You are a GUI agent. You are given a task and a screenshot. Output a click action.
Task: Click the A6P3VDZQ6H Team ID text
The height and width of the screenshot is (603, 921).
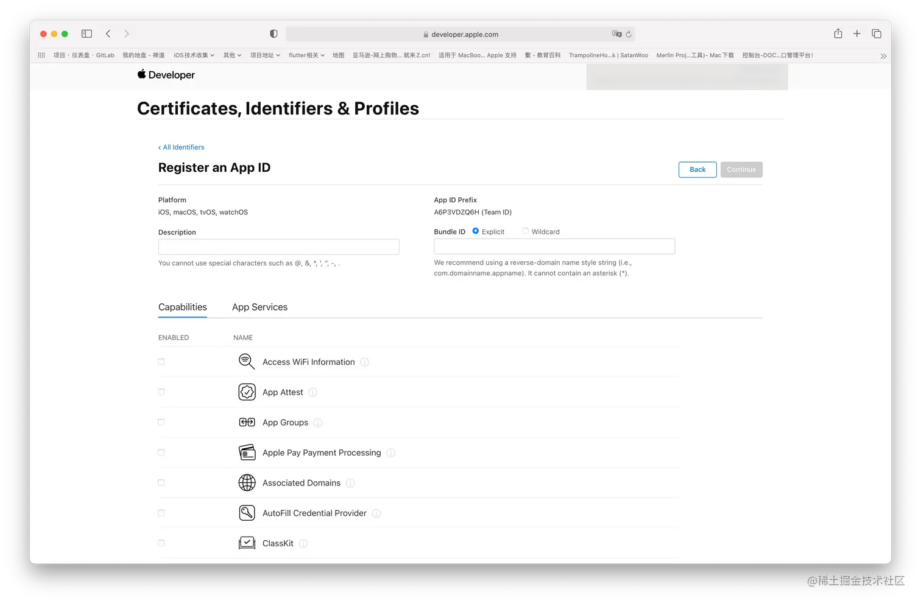[x=473, y=213]
